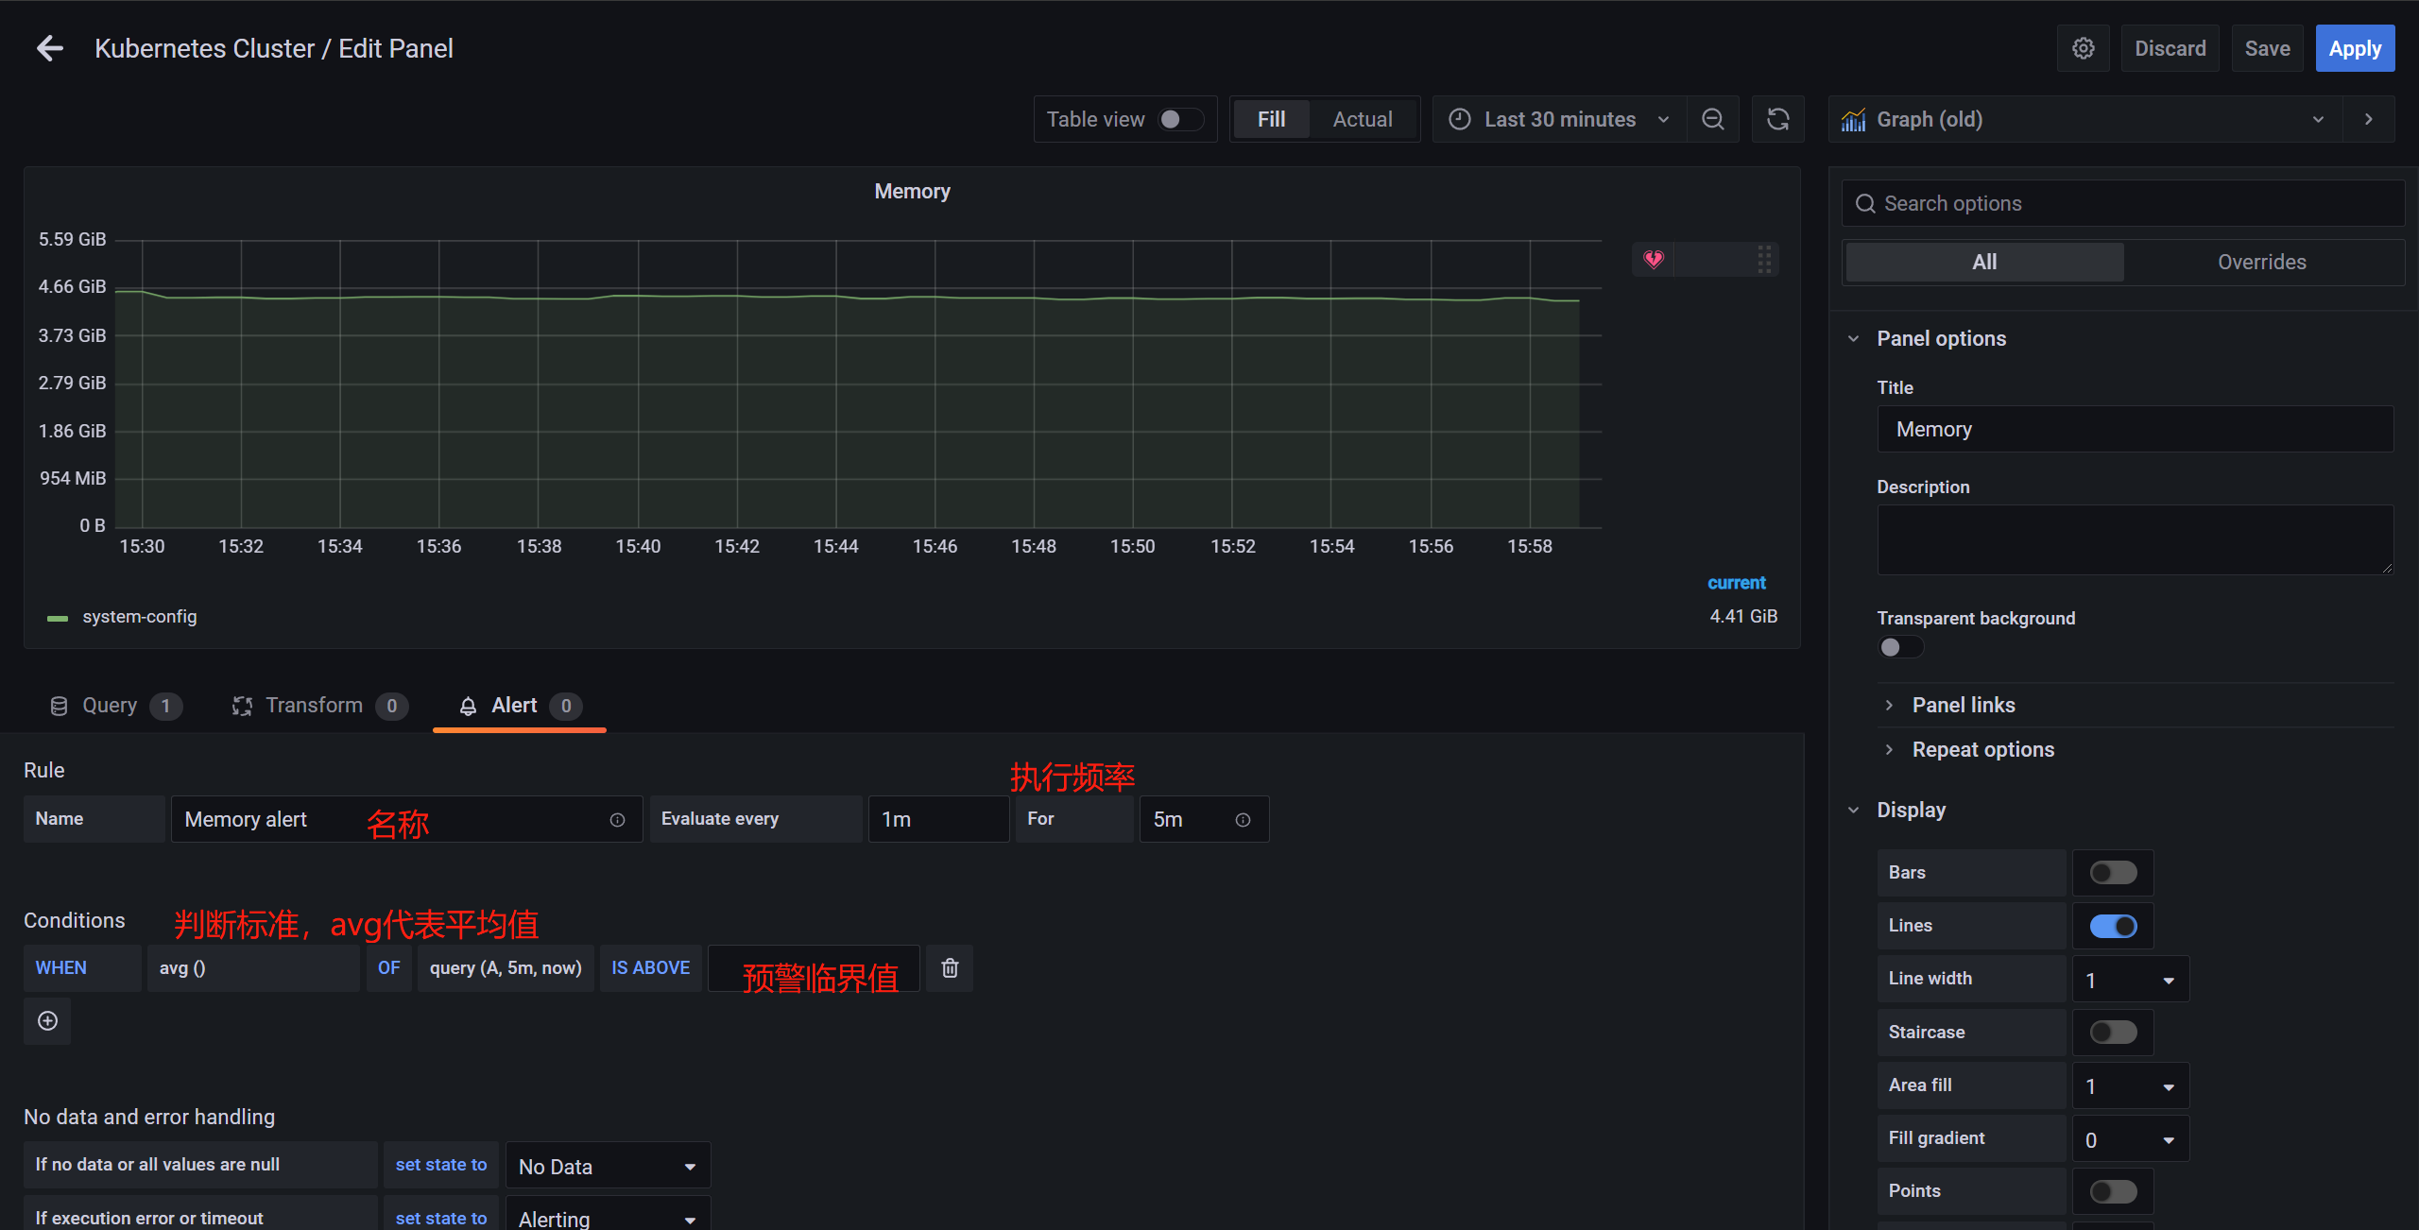The image size is (2419, 1230).
Task: Click the info icon in Name field
Action: pos(617,820)
